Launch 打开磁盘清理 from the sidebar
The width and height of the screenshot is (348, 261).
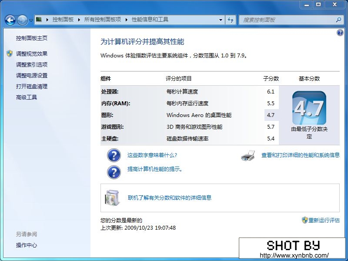[31, 86]
